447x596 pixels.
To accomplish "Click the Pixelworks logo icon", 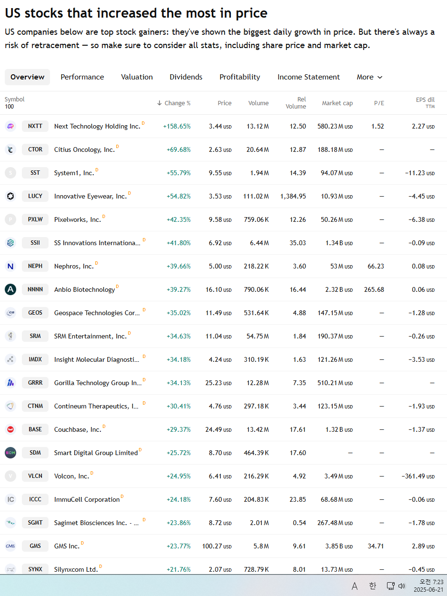I will 10,219.
